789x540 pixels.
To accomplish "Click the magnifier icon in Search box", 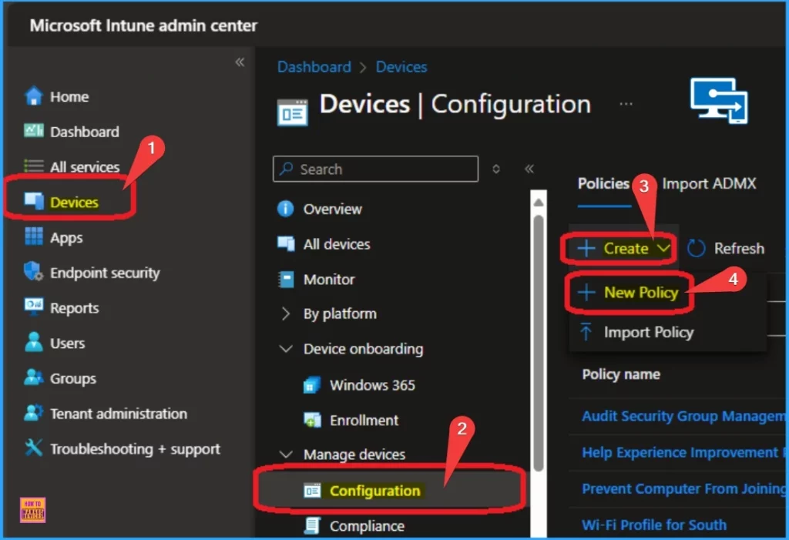I will pyautogui.click(x=287, y=169).
